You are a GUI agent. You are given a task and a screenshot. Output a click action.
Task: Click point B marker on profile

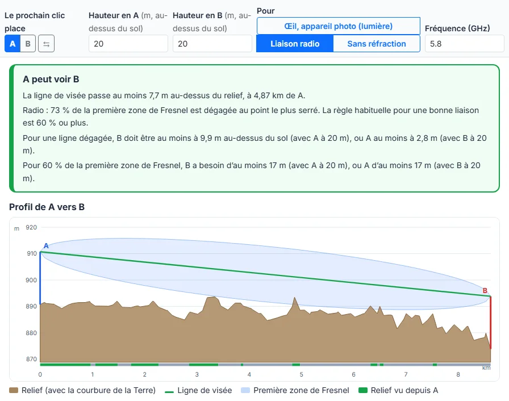coord(485,291)
